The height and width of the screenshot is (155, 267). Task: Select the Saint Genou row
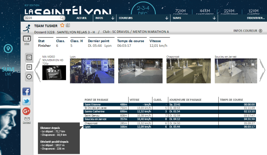click(170, 115)
